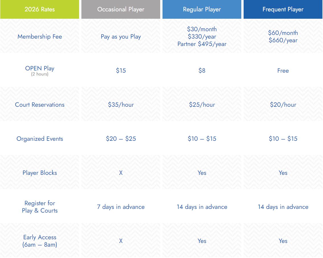The height and width of the screenshot is (258, 323).
Task: Click the Court Reservations row label
Action: tap(40, 105)
